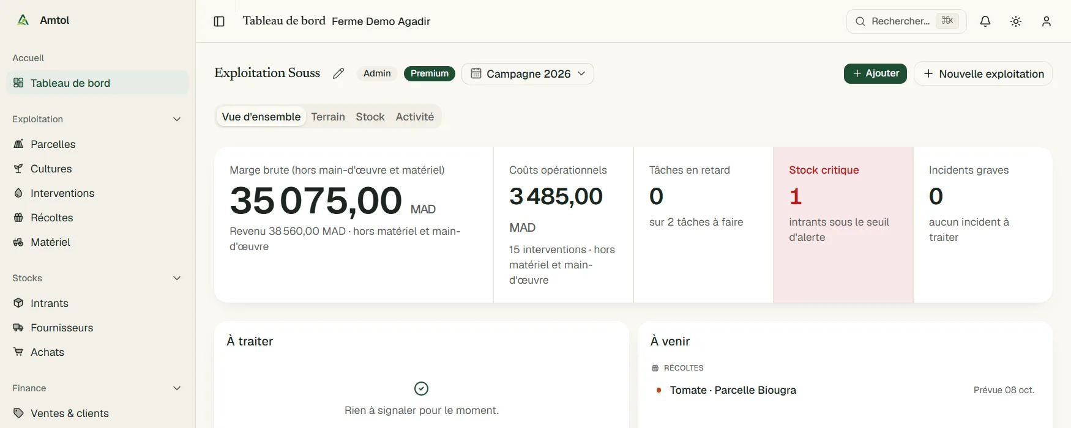Switch to the Activité tab
The width and height of the screenshot is (1071, 428).
click(415, 117)
